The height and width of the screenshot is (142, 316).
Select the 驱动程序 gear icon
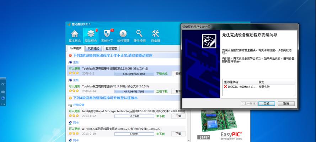91,34
